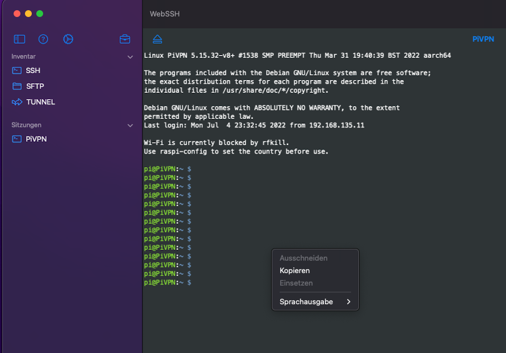Screen dimensions: 506x353
Task: Click the 'Debian GNU/Linux comes with ABSOLUTELY NO WARRANTY' line
Action: pos(272,108)
